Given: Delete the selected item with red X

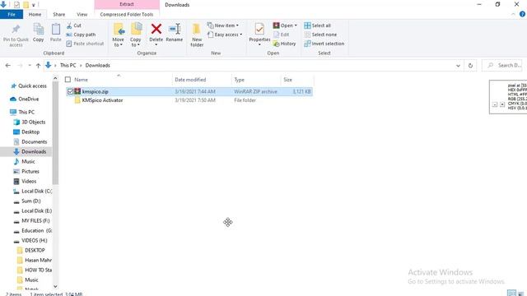Looking at the screenshot, I should pos(156,35).
